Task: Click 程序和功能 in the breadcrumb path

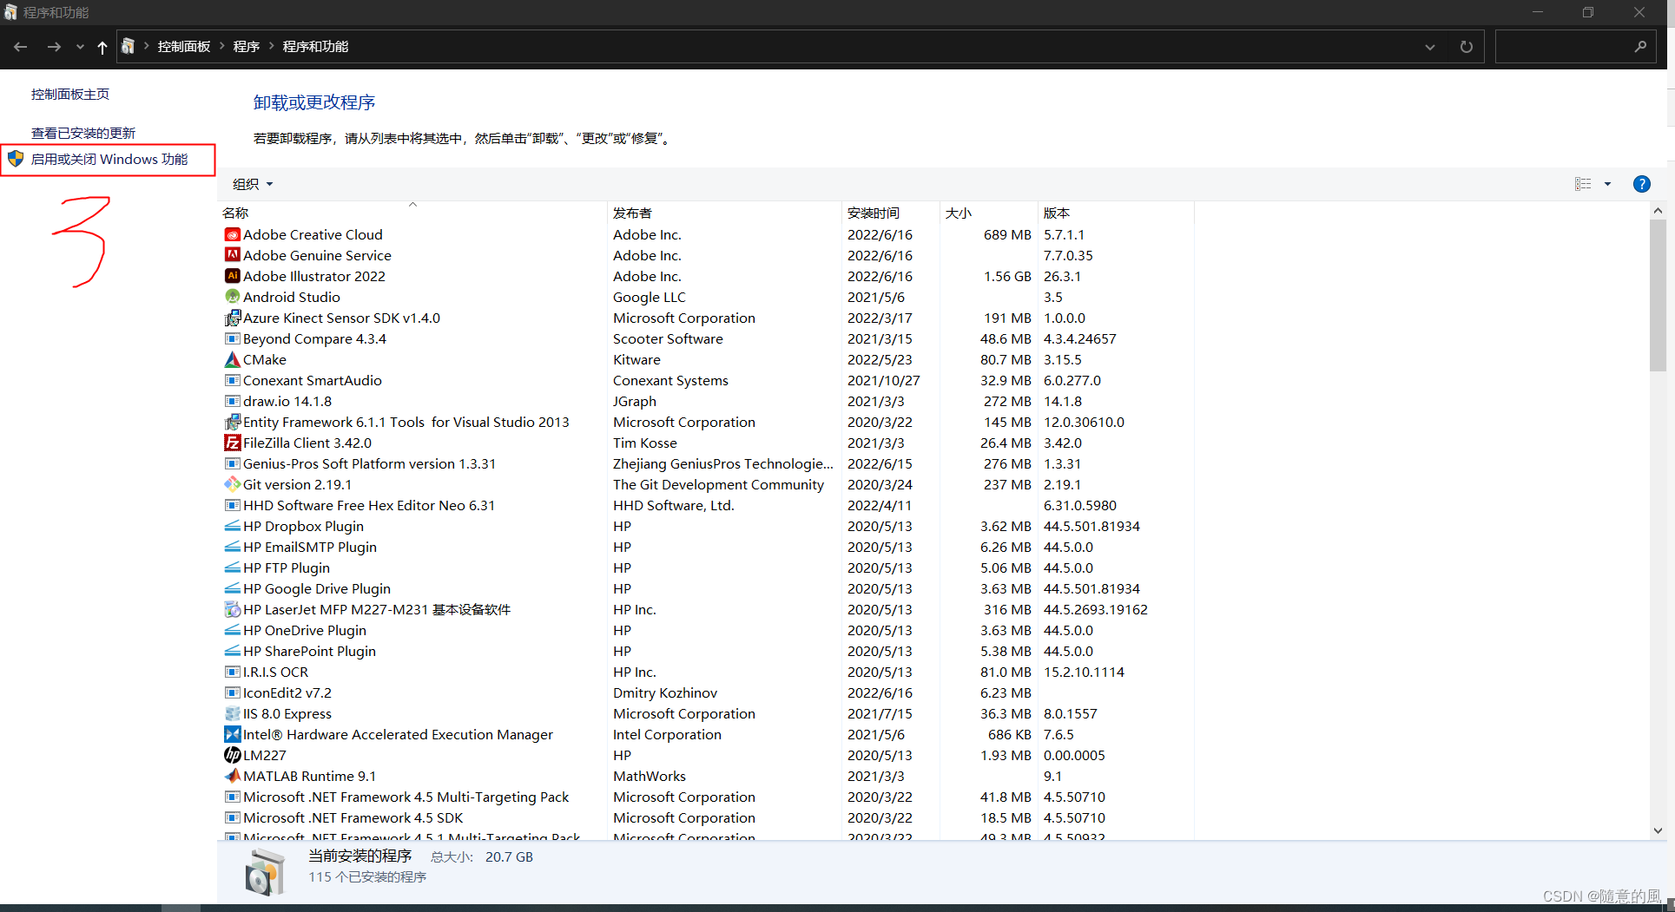Action: click(315, 46)
